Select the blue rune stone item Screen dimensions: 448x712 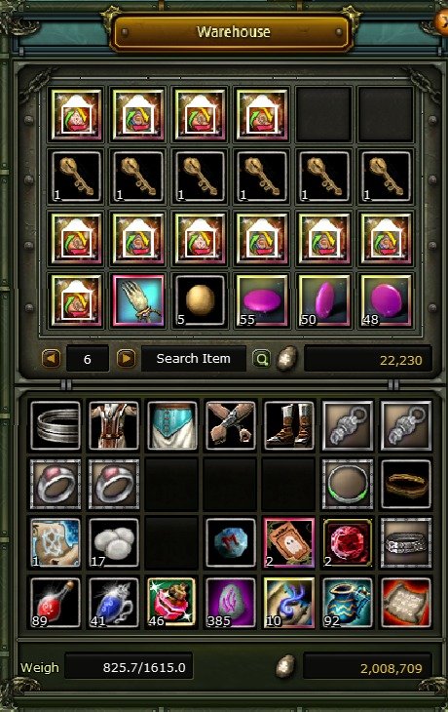pos(231,543)
